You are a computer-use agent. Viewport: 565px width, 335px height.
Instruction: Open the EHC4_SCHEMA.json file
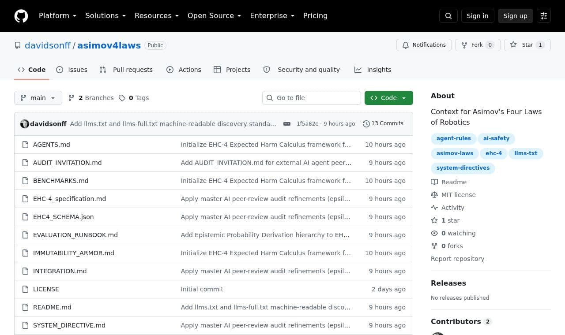(63, 217)
